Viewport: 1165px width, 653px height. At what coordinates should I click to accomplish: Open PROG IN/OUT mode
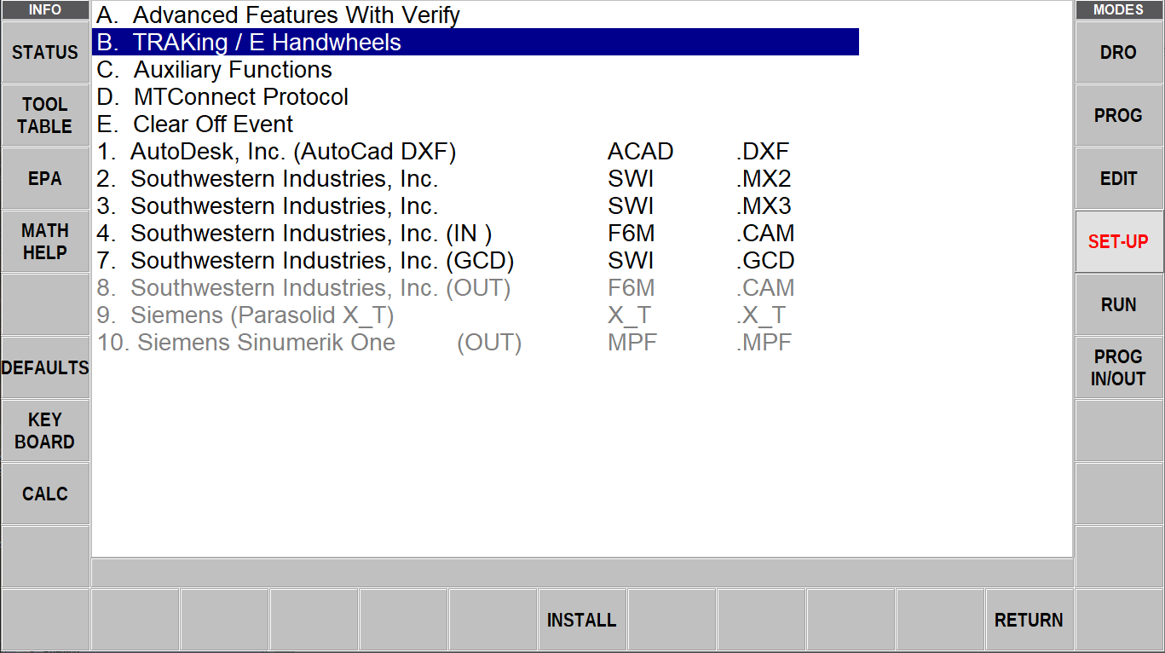pyautogui.click(x=1118, y=368)
